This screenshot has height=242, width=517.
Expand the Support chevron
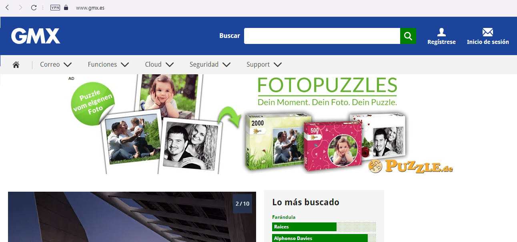(278, 64)
